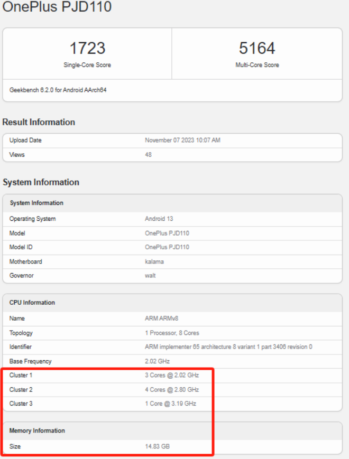Screen dimensions: 349x459
Task: Click the Cluster 3 value 1 Core @ 3.19 GHz
Action: (x=170, y=404)
